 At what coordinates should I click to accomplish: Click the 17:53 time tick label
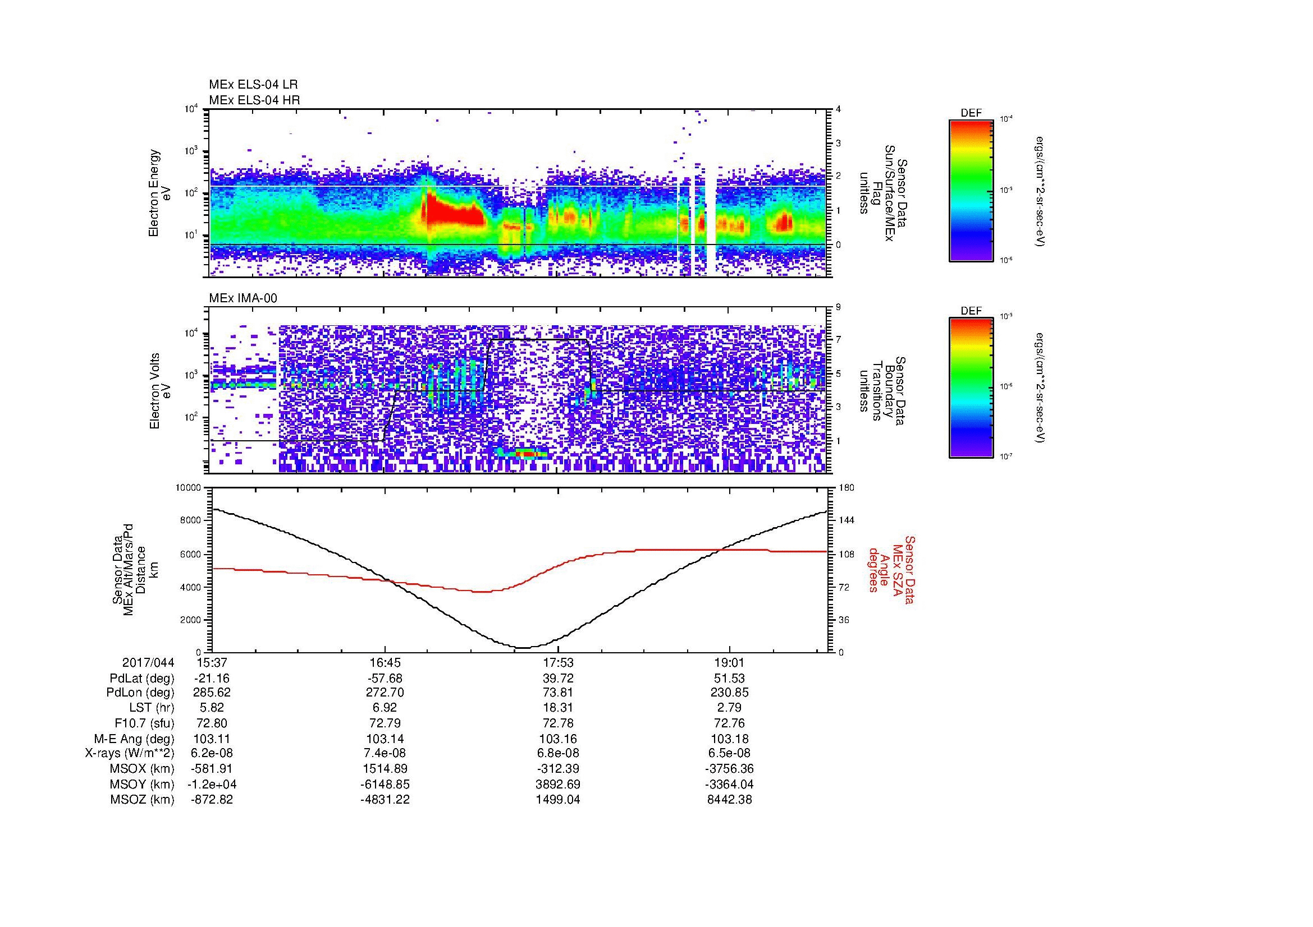(557, 662)
